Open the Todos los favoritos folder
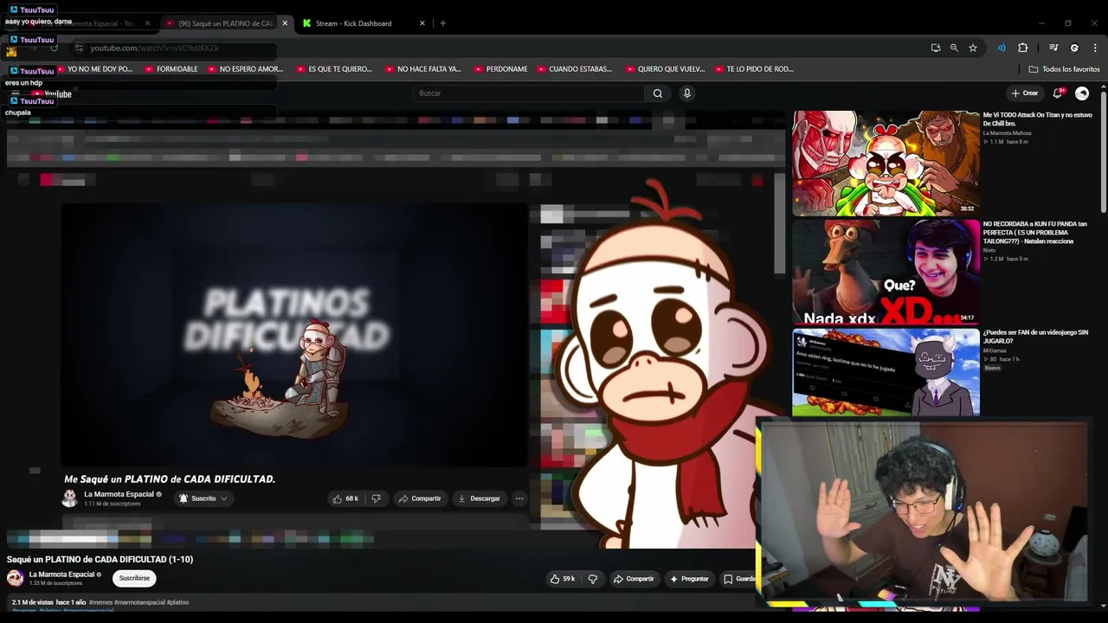Screen dimensions: 1108x623 (x=1064, y=69)
